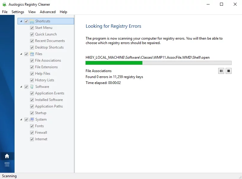Select the File Extensions label
The width and height of the screenshot is (242, 179).
(46, 67)
